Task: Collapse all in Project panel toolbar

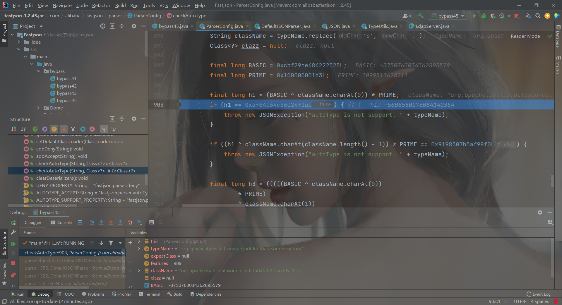Action: coord(122,26)
